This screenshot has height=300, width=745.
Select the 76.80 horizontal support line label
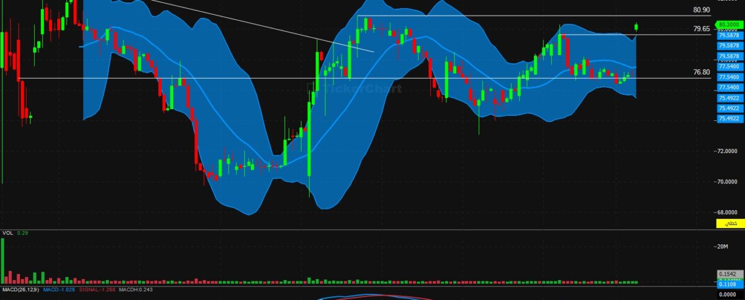[701, 73]
